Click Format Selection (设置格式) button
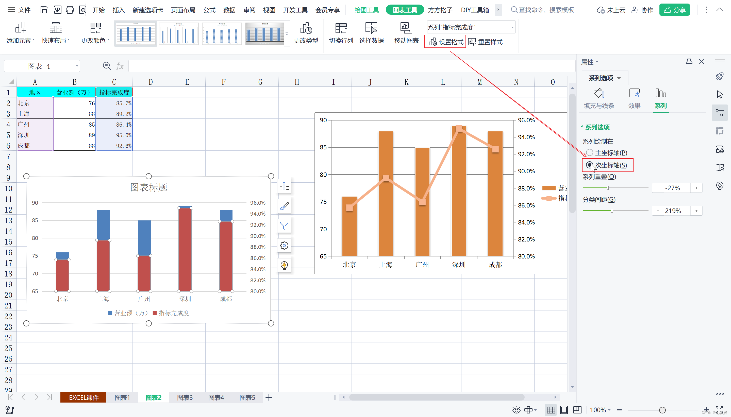731x417 pixels. (x=445, y=42)
